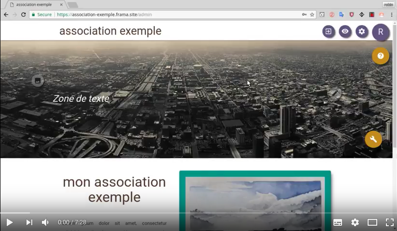The height and width of the screenshot is (231, 397).
Task: Edit the Zone de texte banner text
Action: click(81, 99)
